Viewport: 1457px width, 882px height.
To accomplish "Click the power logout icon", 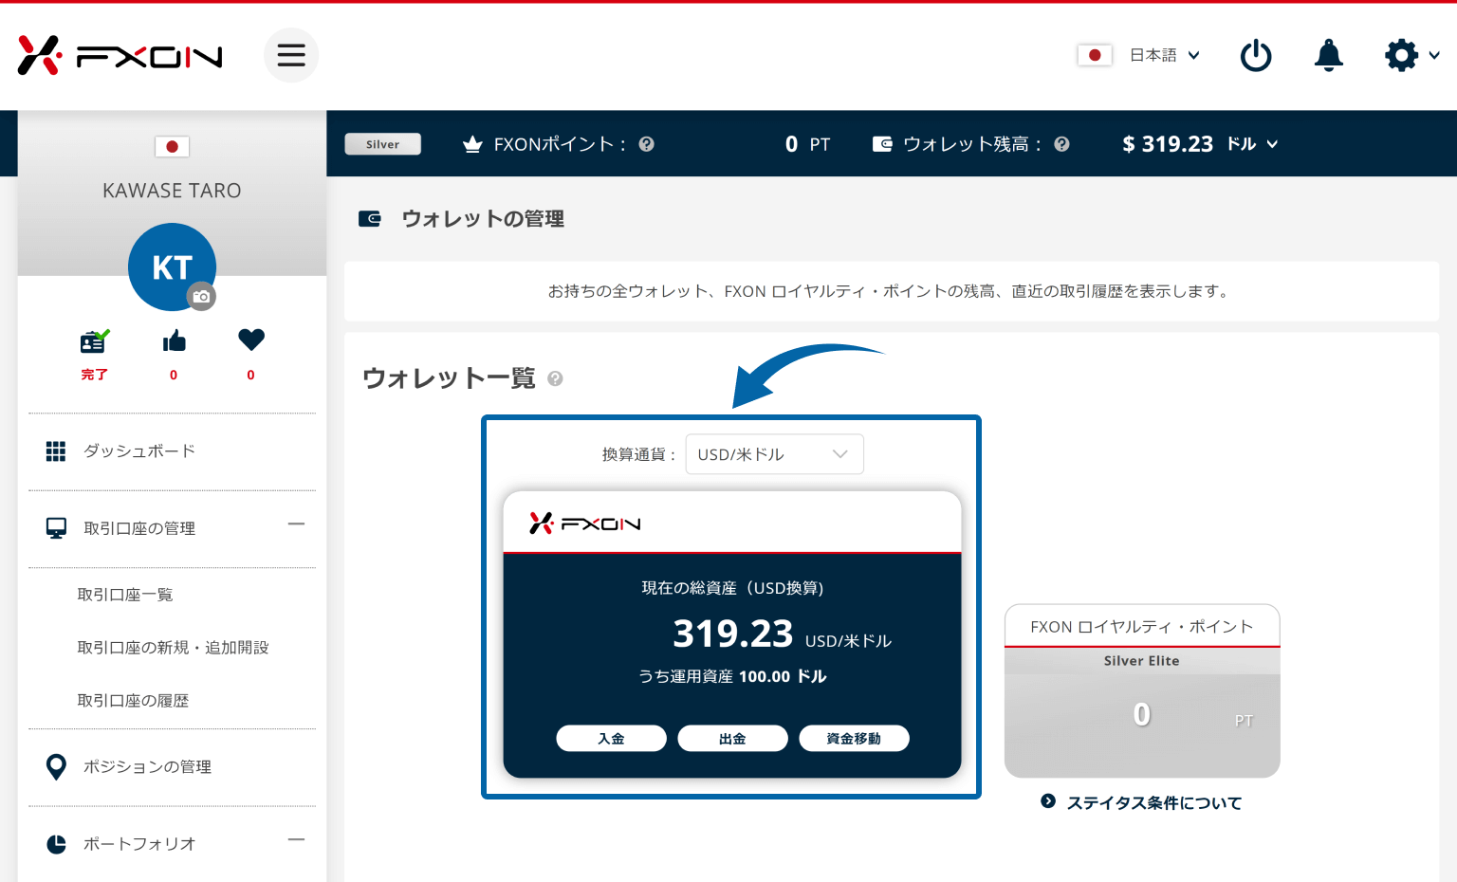I will pos(1256,55).
